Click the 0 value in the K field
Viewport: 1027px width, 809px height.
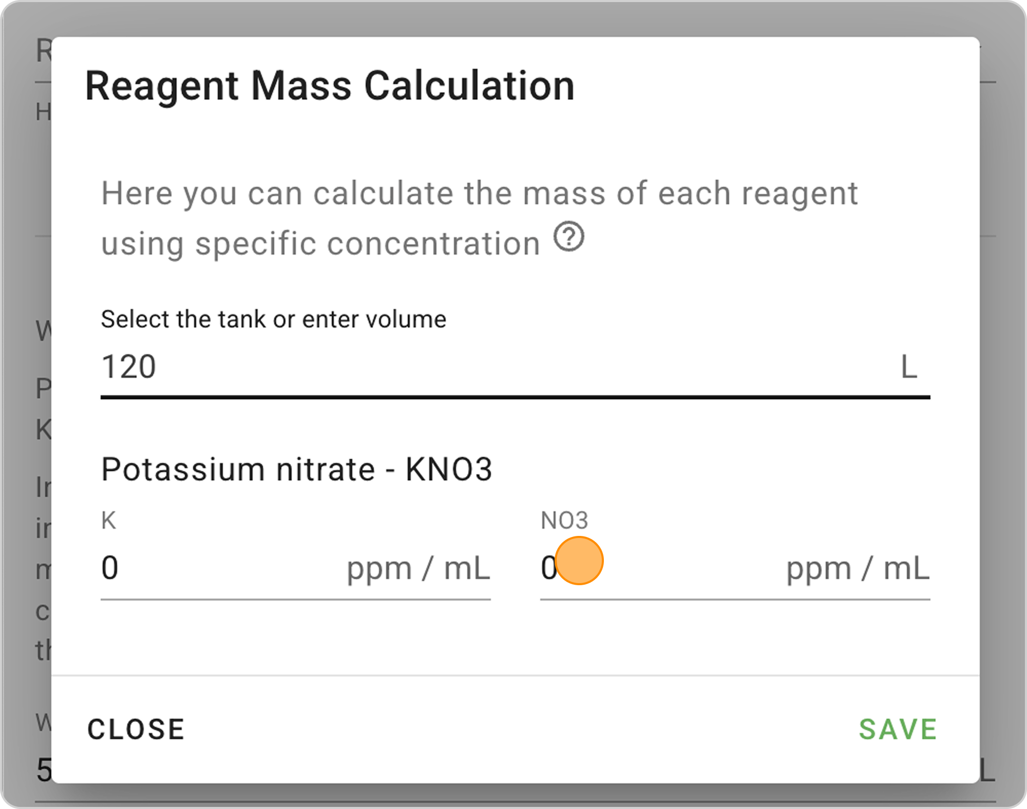110,569
